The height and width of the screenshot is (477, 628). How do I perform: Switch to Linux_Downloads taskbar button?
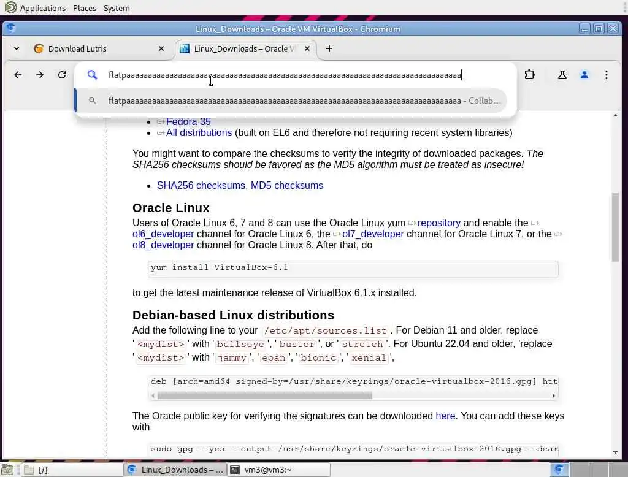(x=175, y=470)
